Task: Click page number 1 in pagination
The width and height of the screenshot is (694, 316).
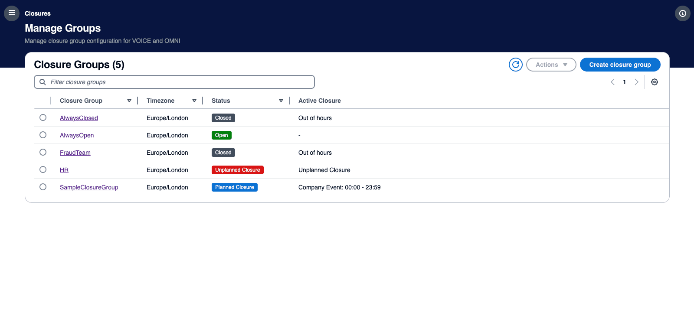Action: tap(624, 82)
